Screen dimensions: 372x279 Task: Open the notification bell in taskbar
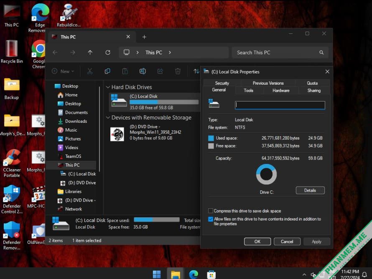pyautogui.click(x=364, y=274)
